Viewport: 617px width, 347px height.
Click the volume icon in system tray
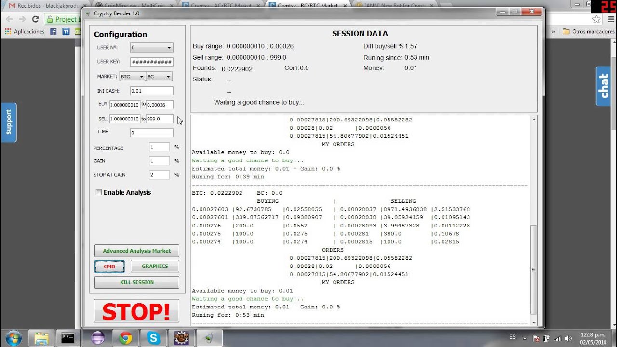[x=568, y=338]
